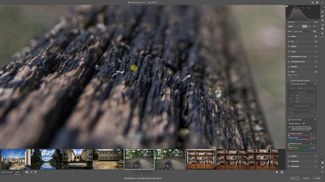
Task: Toggle full screen mode icon at top right
Action: click(322, 2)
